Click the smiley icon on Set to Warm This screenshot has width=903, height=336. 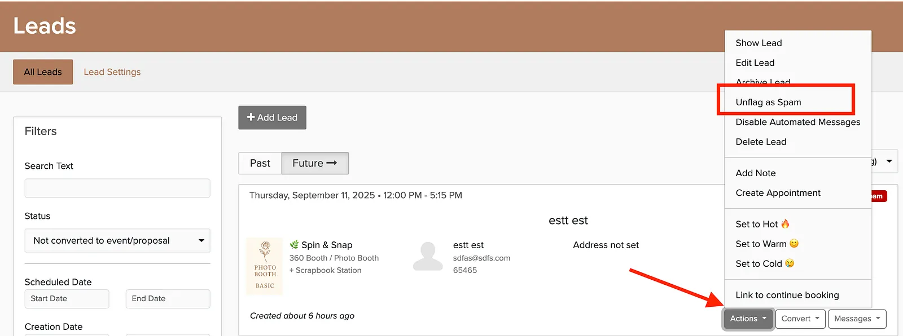pyautogui.click(x=794, y=244)
